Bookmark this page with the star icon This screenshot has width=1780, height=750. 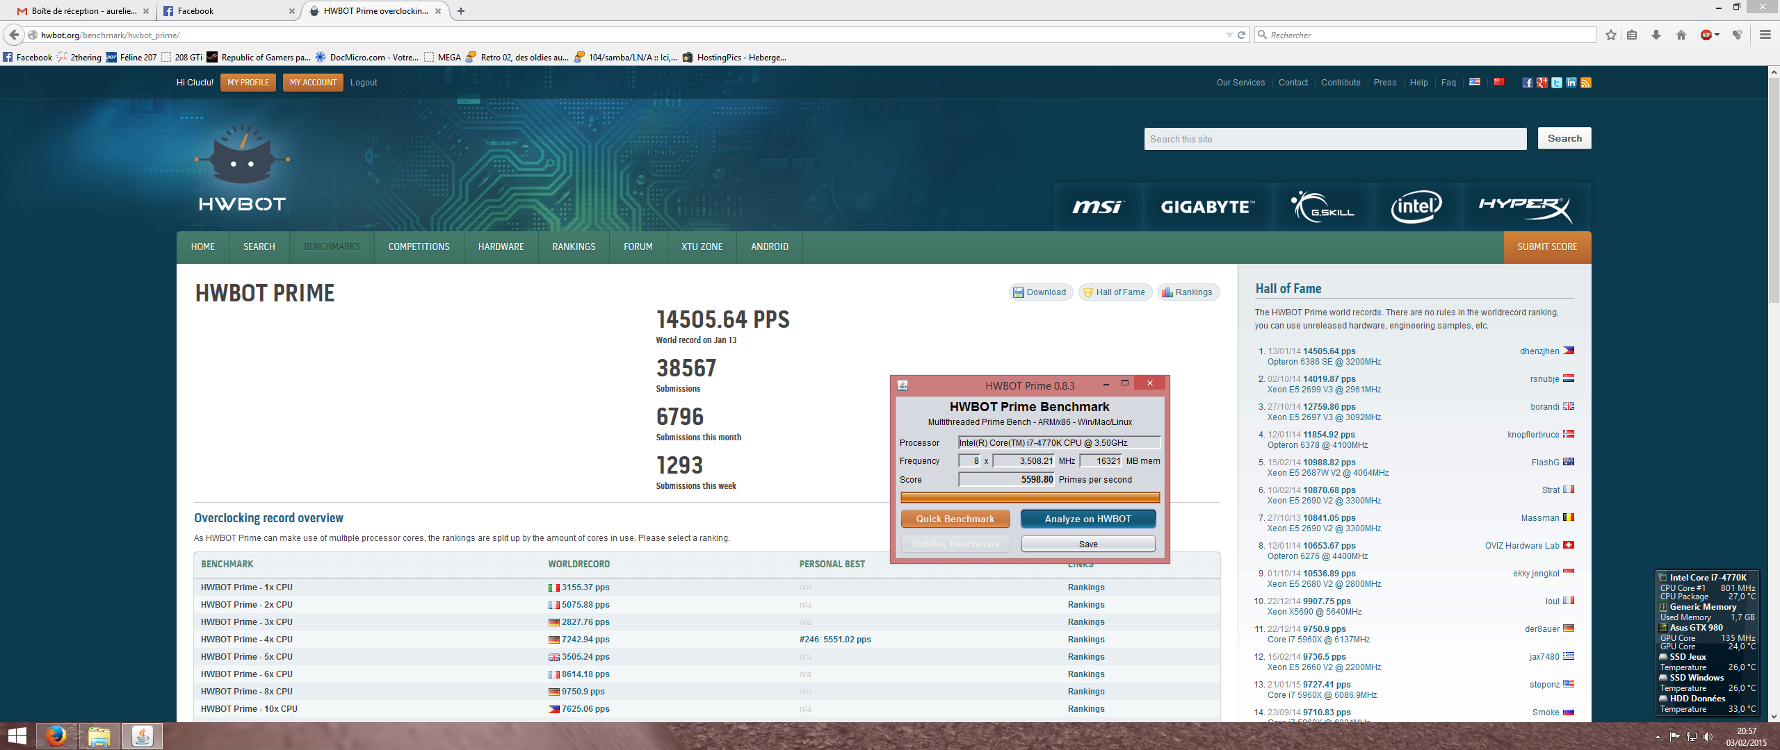tap(1610, 35)
